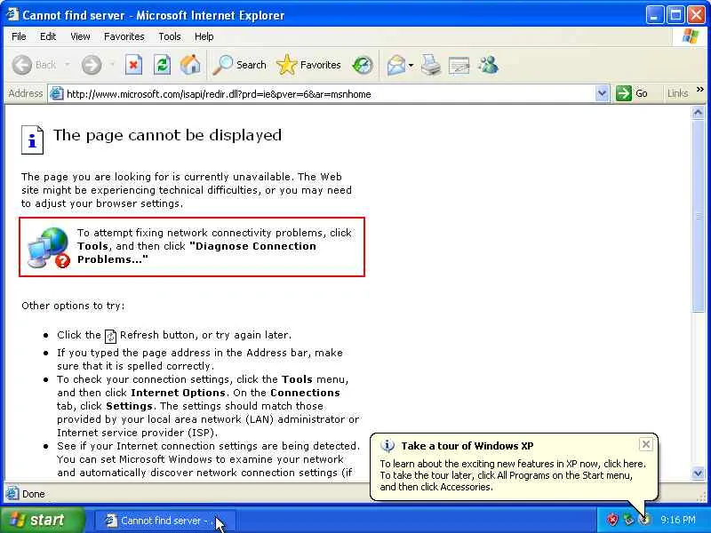Click the Windows flag logo throbber
711x533 pixels.
coord(691,36)
